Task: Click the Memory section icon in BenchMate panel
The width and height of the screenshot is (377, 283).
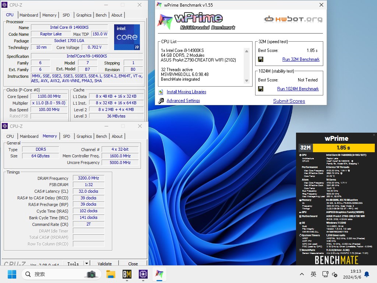Action: click(x=300, y=200)
